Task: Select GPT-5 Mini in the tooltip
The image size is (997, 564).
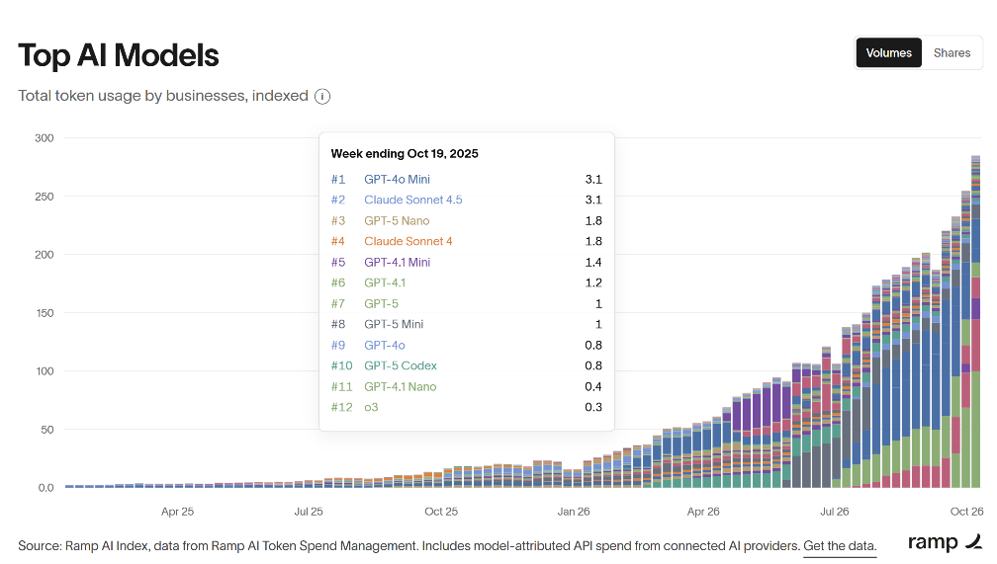Action: (x=394, y=324)
